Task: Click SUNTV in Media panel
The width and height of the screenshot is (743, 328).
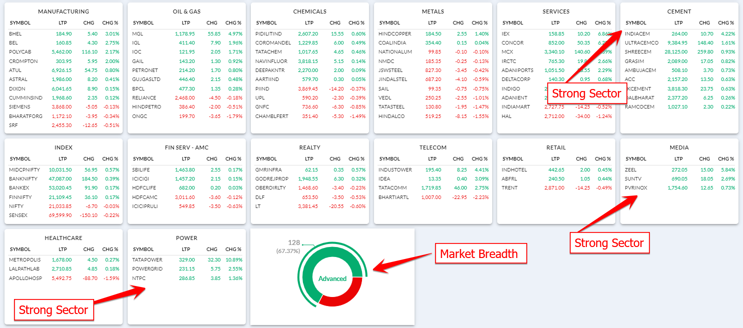Action: point(633,178)
